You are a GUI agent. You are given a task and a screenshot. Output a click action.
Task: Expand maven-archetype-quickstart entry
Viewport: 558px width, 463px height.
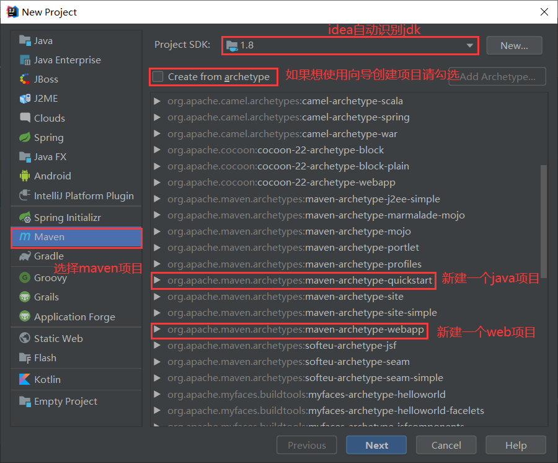point(157,281)
